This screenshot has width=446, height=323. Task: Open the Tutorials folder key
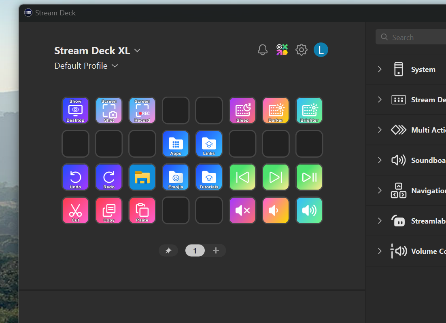(209, 177)
